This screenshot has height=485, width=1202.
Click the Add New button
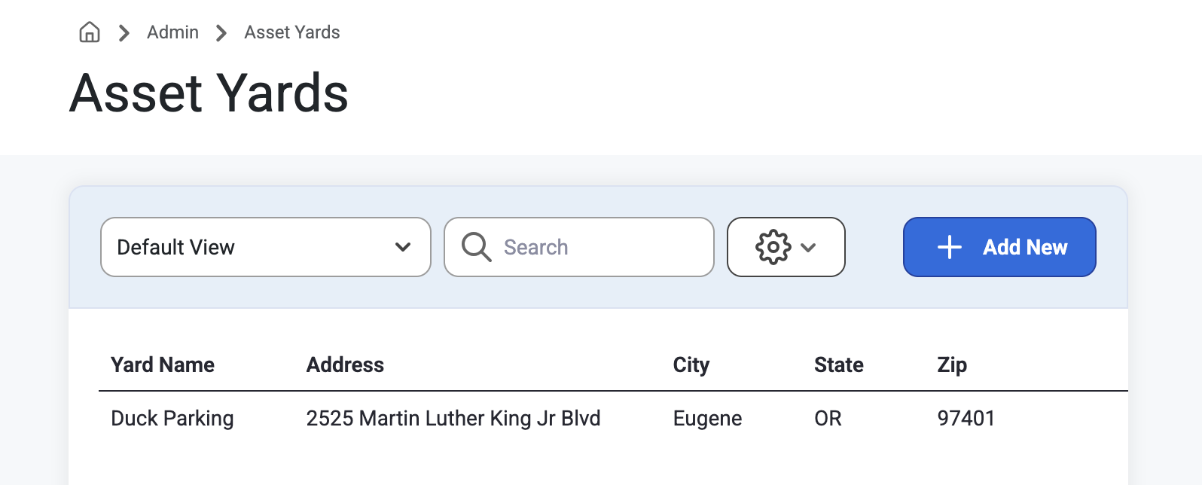999,247
